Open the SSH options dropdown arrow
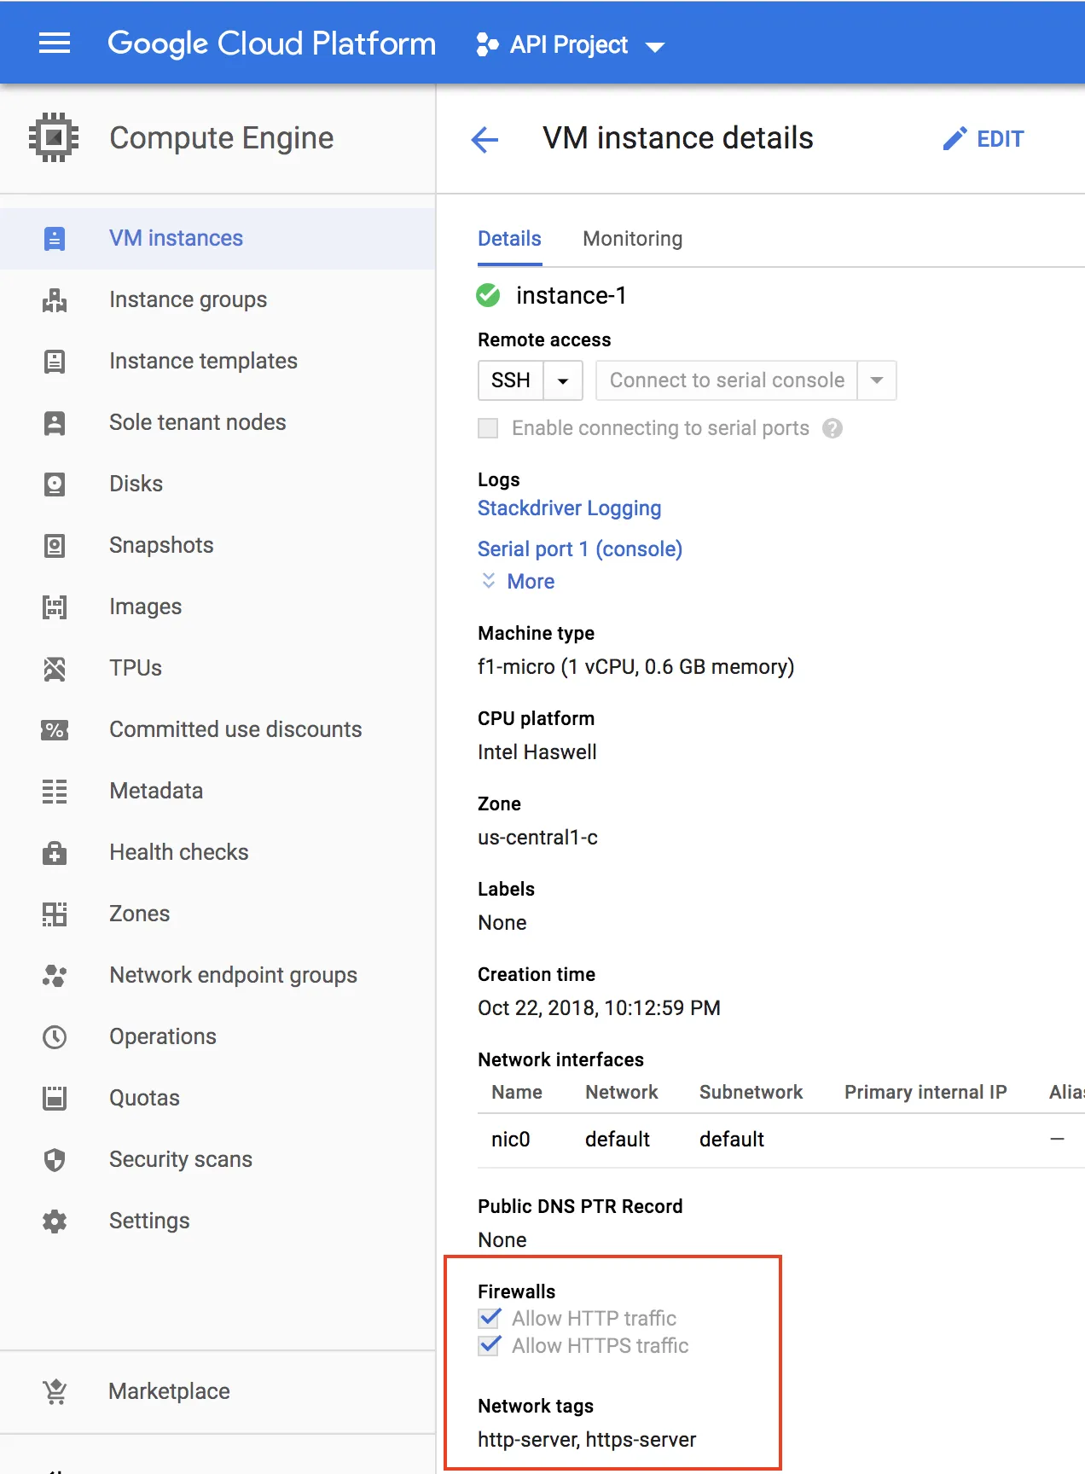The height and width of the screenshot is (1474, 1085). point(563,380)
